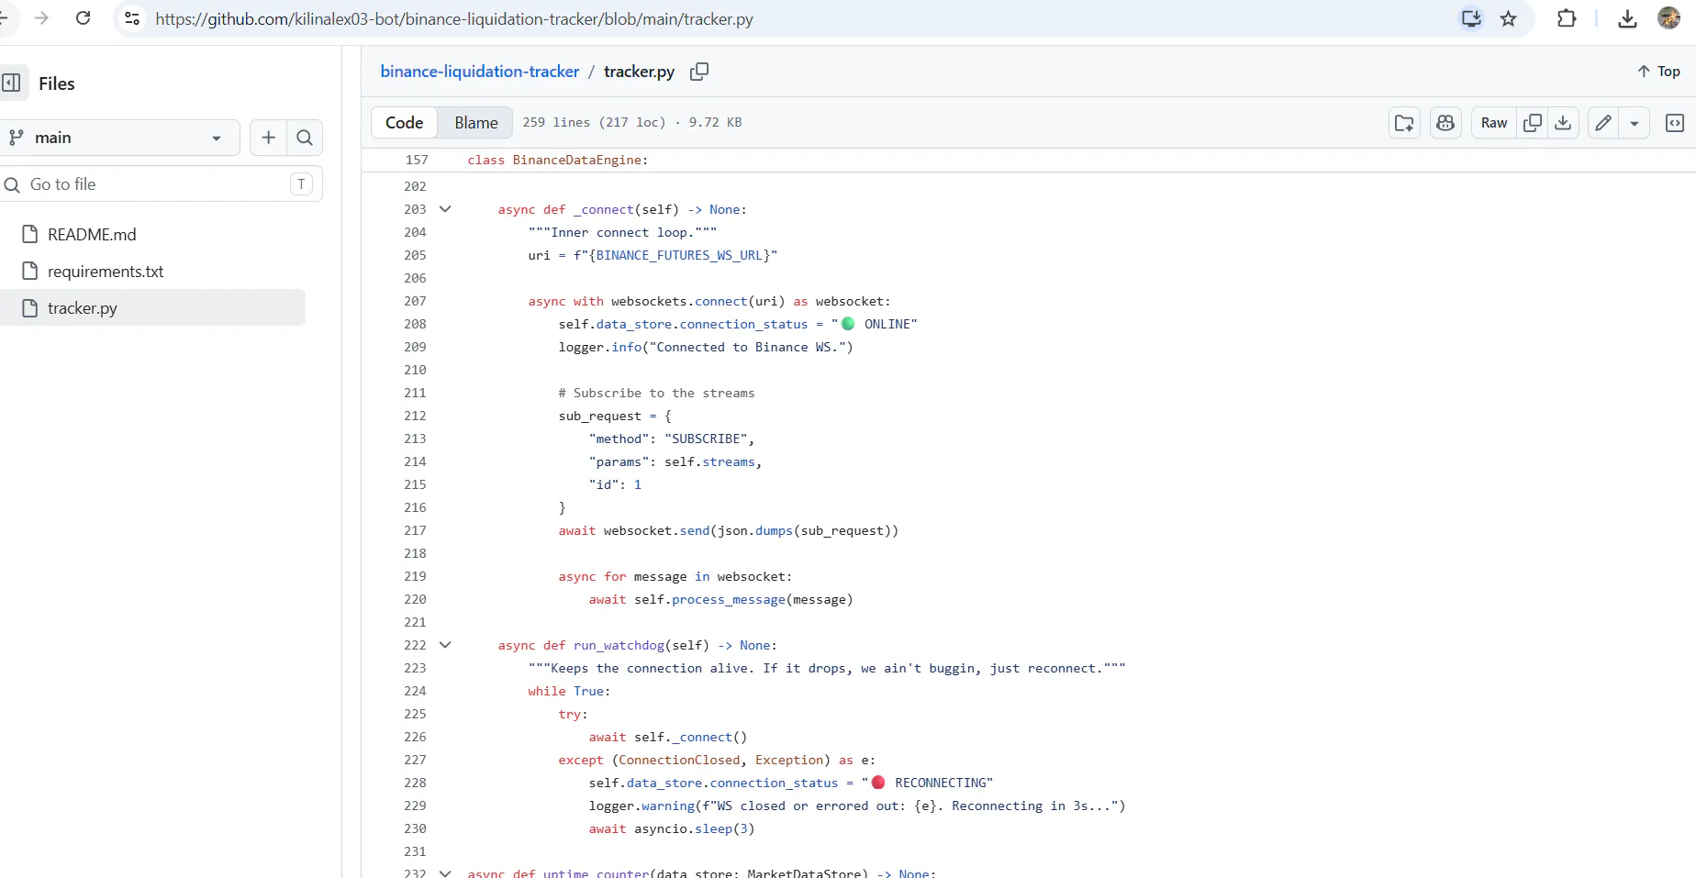Image resolution: width=1696 pixels, height=878 pixels.
Task: Open binance-liquidation-tracker breadcrumb link
Action: (480, 72)
